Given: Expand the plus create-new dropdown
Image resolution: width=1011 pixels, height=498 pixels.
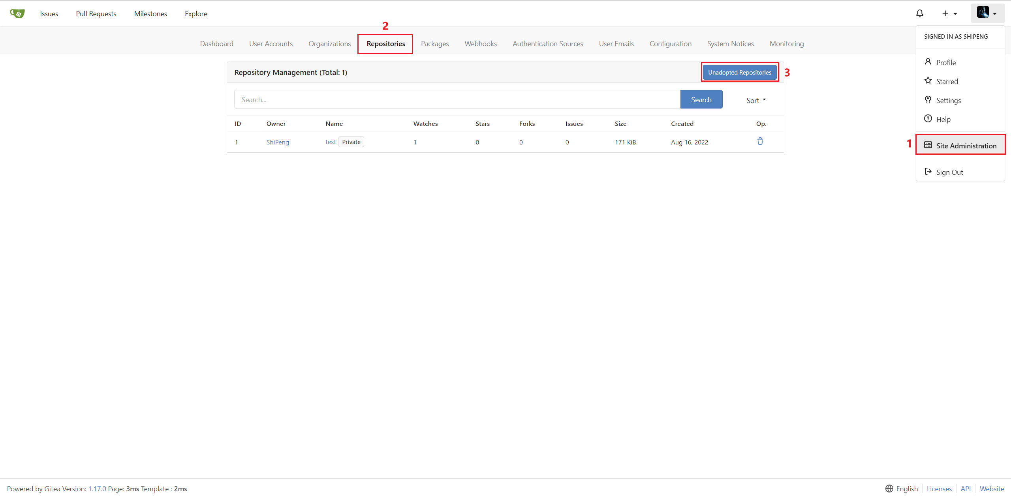Looking at the screenshot, I should pos(949,13).
